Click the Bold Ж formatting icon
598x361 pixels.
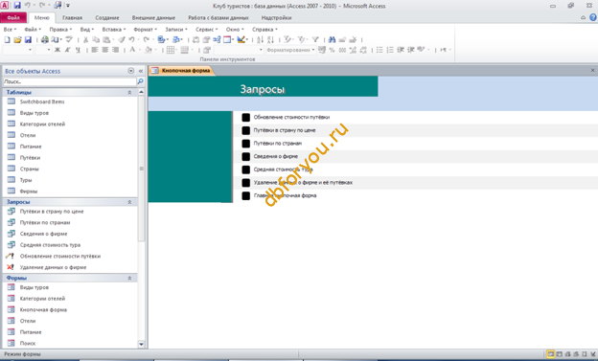tap(57, 50)
